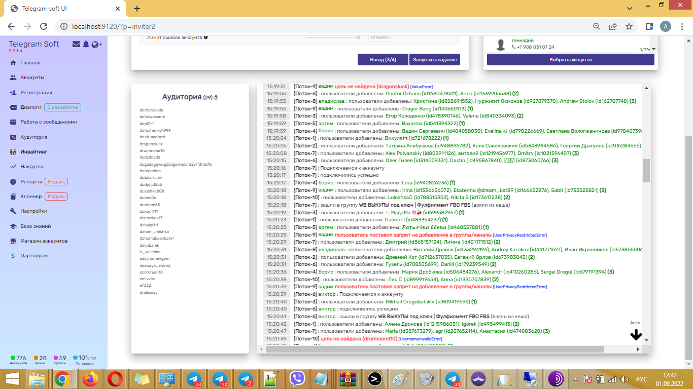Click the Регистрация add-user icon
This screenshot has width=693, height=389.
13,93
